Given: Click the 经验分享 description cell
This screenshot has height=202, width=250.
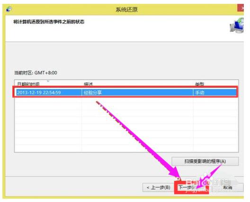Looking at the screenshot, I should point(93,93).
